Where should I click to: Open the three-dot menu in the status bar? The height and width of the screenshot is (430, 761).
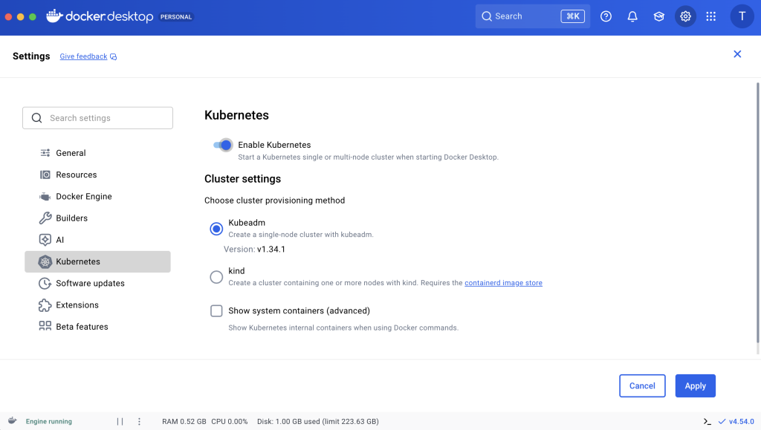pos(138,421)
